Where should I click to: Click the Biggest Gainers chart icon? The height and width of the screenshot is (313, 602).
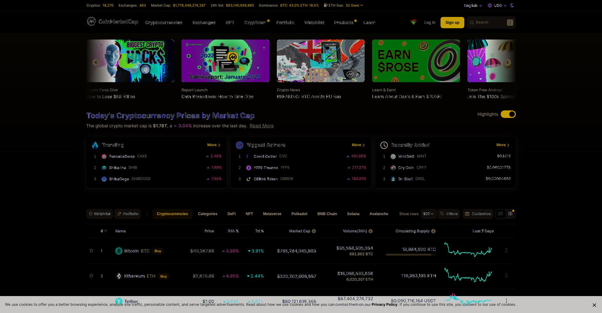click(240, 145)
